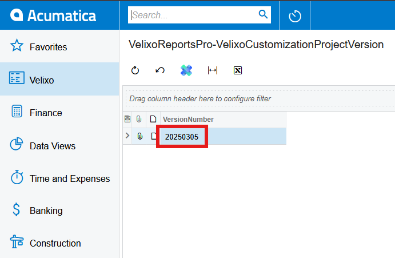
Task: Click the Fit to Screen icon
Action: click(x=213, y=70)
